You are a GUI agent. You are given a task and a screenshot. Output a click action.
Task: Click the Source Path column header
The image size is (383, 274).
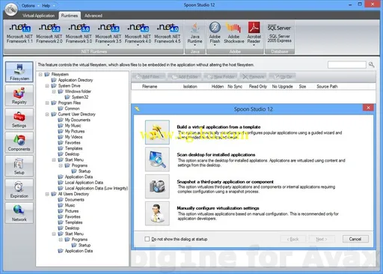pyautogui.click(x=327, y=86)
